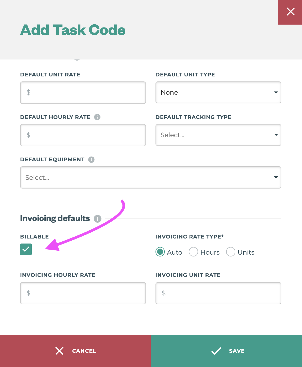Click the BILLABLE label
This screenshot has height=367, width=302.
pyautogui.click(x=34, y=237)
